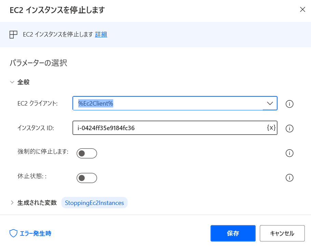Click the info icon beside EC2 クライアント
Viewport: 311px width, 248px height.
(x=289, y=104)
